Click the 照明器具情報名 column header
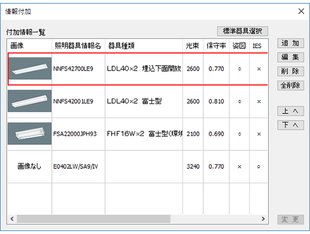This screenshot has width=310, height=234. [78, 46]
